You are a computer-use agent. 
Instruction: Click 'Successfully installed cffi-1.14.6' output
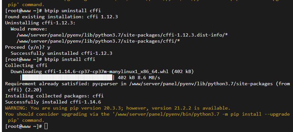53,102
